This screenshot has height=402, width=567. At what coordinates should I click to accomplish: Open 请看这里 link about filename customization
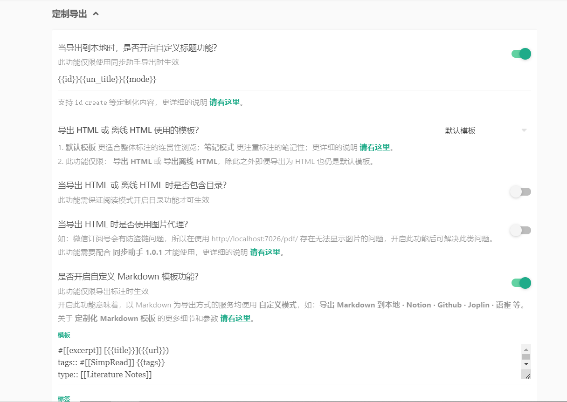point(224,102)
